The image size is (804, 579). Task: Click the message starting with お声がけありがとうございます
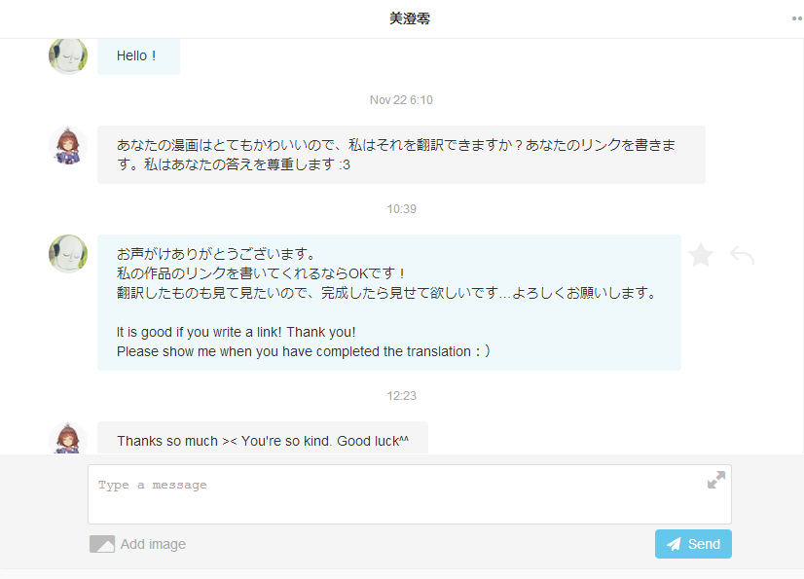pyautogui.click(x=389, y=303)
